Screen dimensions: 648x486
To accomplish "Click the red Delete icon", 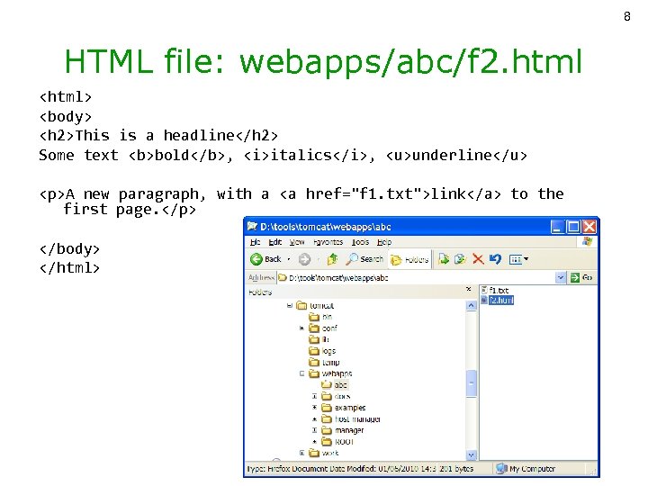I will point(478,259).
